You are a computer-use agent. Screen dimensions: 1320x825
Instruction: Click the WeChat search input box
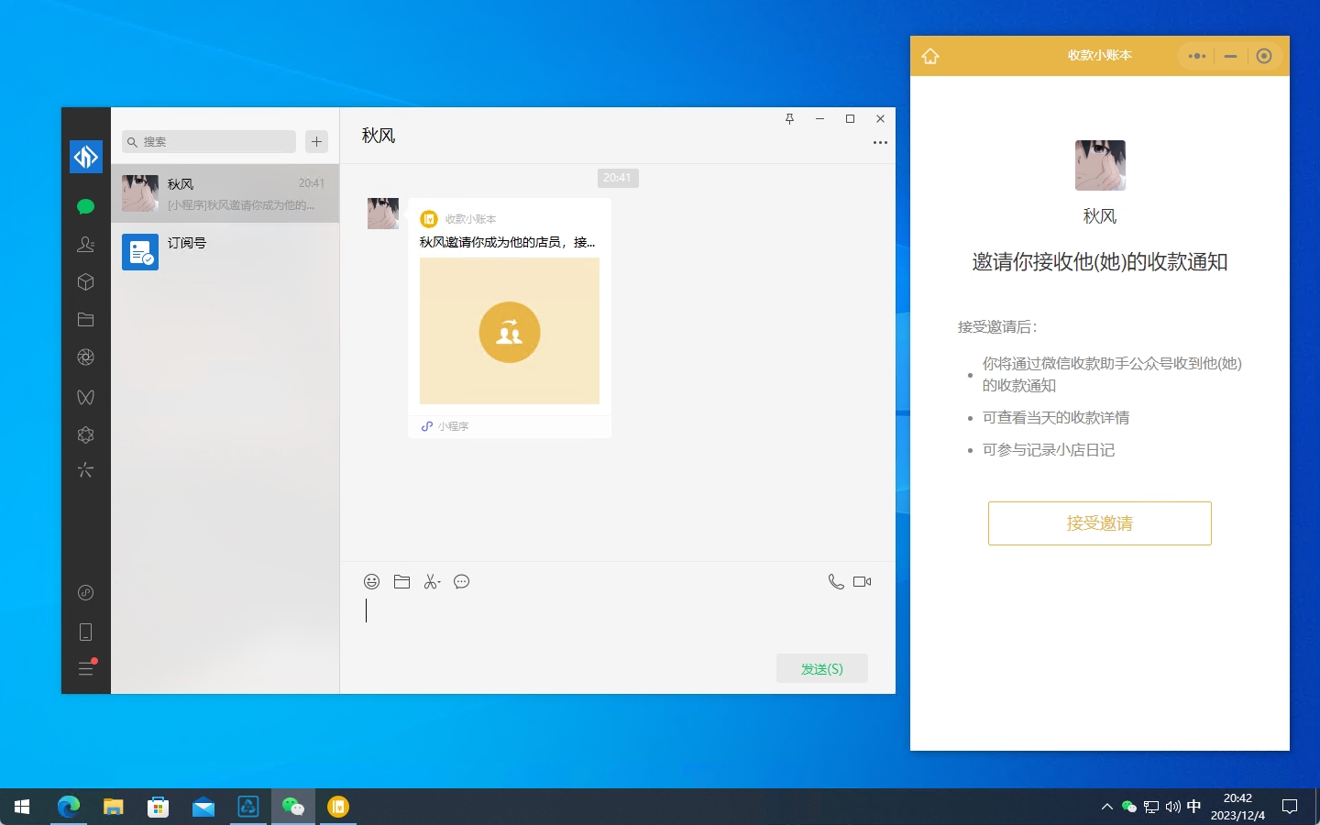tap(210, 142)
